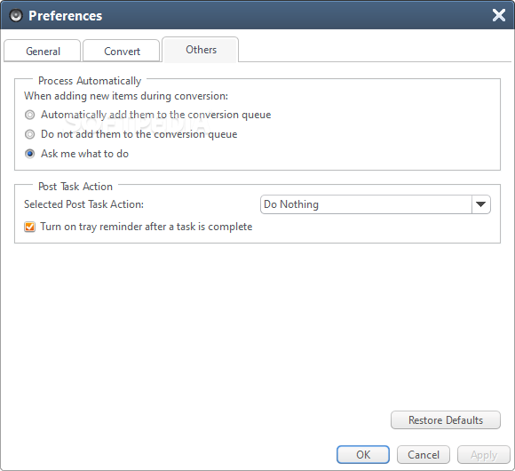Click the Preferences title bar text
This screenshot has width=515, height=471.
tap(66, 16)
